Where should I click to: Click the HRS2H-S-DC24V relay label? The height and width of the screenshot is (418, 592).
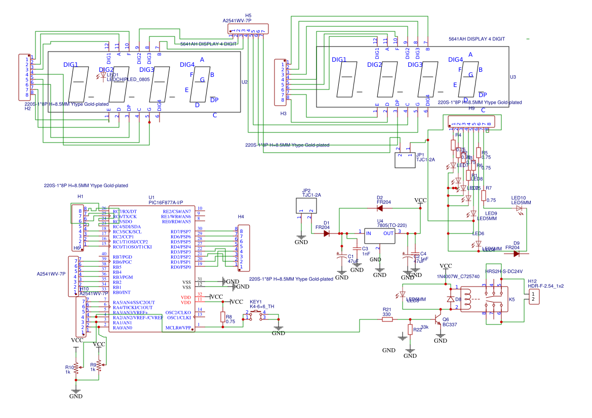tap(504, 271)
